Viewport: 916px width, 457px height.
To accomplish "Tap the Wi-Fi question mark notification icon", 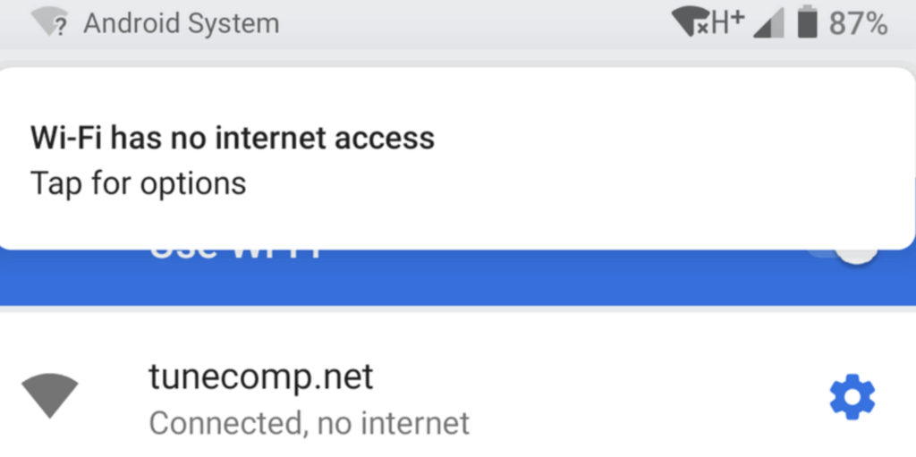I will (x=50, y=23).
